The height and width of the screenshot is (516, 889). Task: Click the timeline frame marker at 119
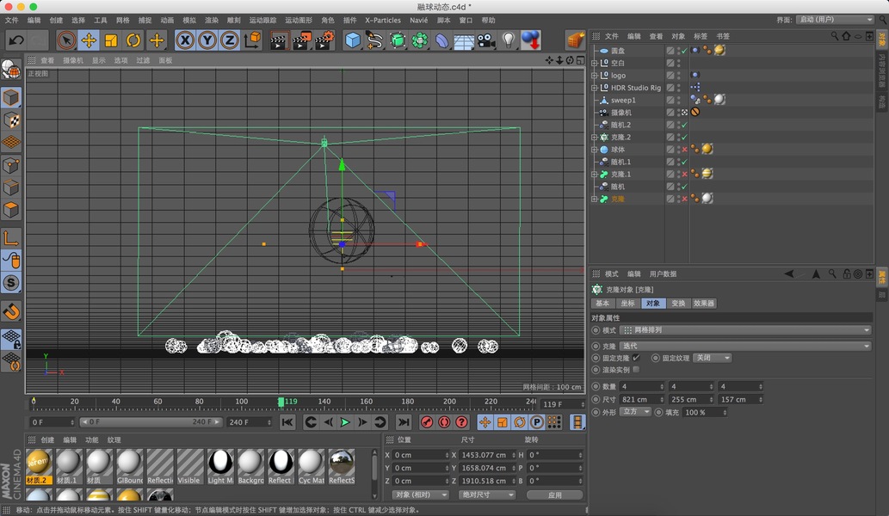[x=281, y=402]
